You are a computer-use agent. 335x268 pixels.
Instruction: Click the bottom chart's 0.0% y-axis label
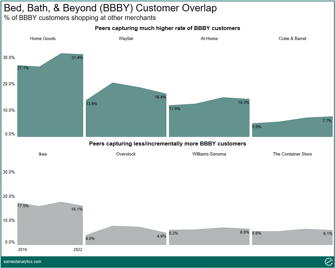click(10, 242)
